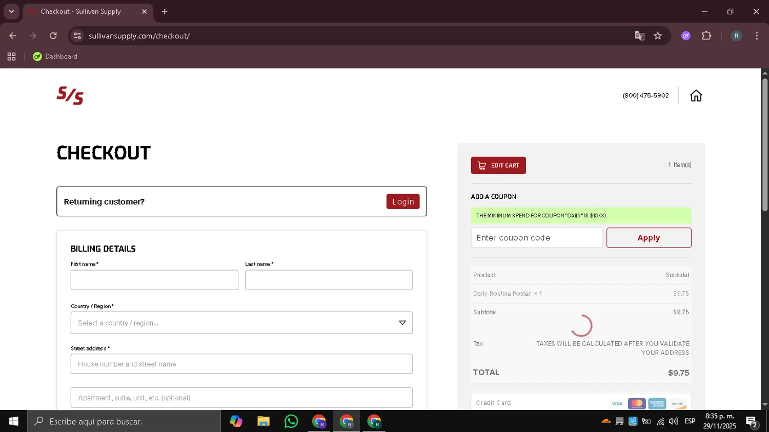The image size is (769, 432).
Task: Bookmark this page with the star icon
Action: [658, 36]
